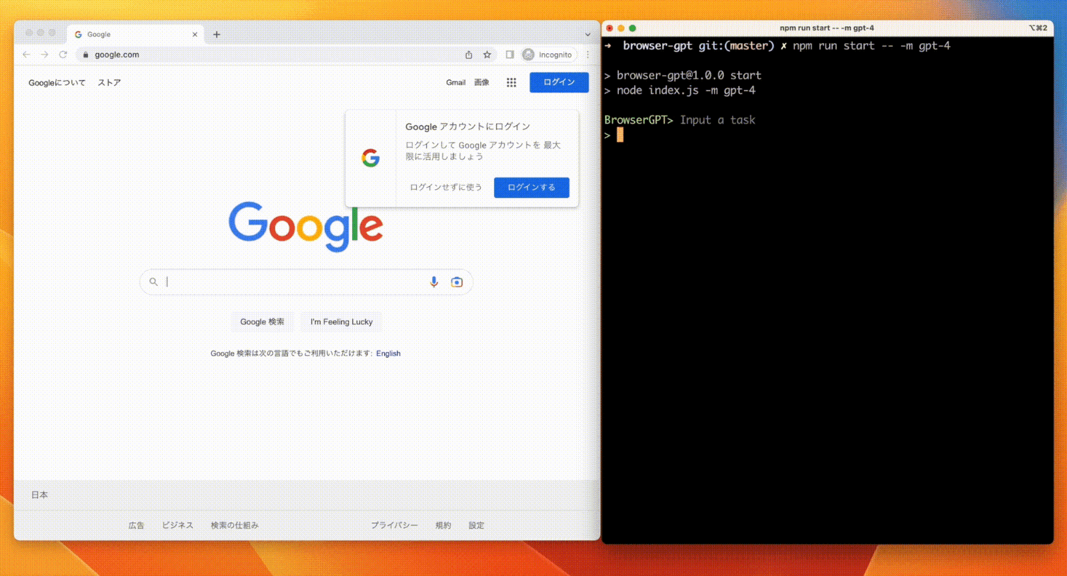The image size is (1067, 576).
Task: Open the ビジネス footer link
Action: pos(177,525)
